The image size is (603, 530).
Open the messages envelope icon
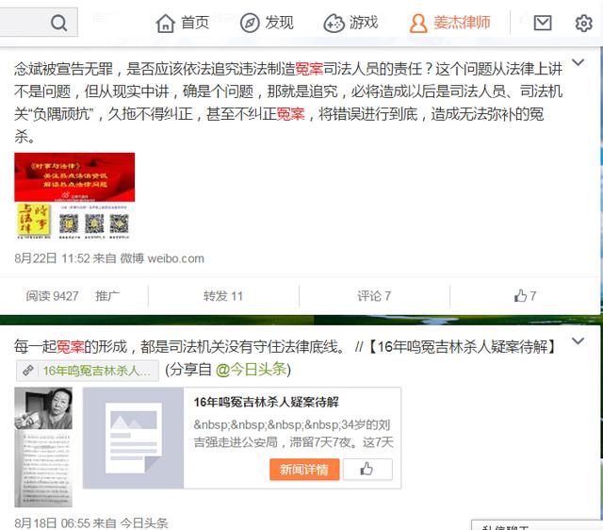(x=543, y=23)
